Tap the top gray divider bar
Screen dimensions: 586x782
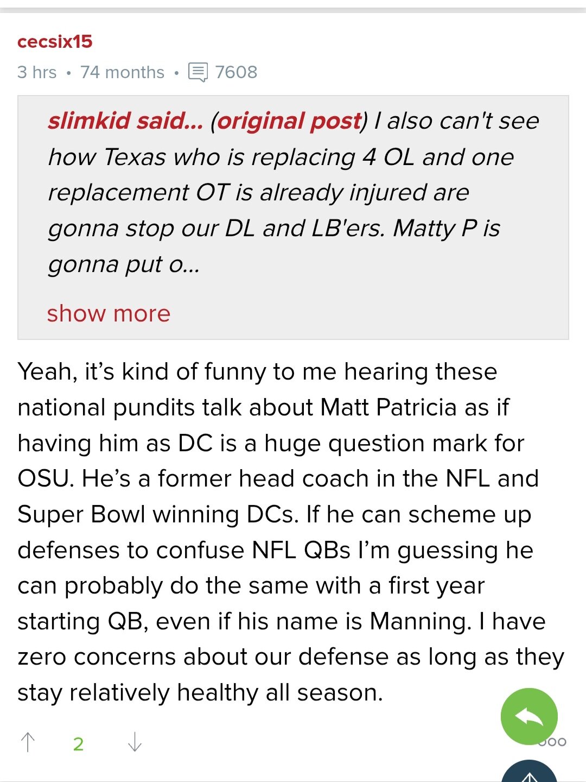tap(293, 10)
